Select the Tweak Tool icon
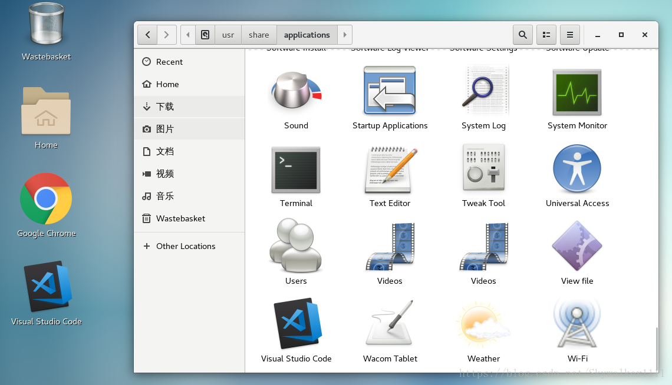Image resolution: width=672 pixels, height=385 pixels. tap(483, 167)
